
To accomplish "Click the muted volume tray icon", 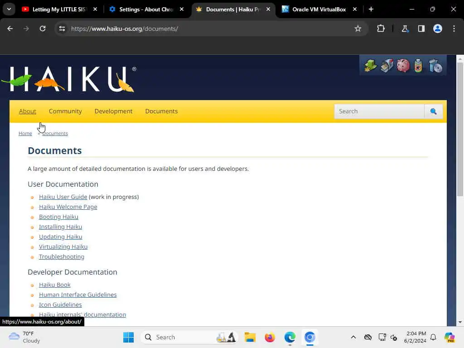I will pyautogui.click(x=394, y=337).
